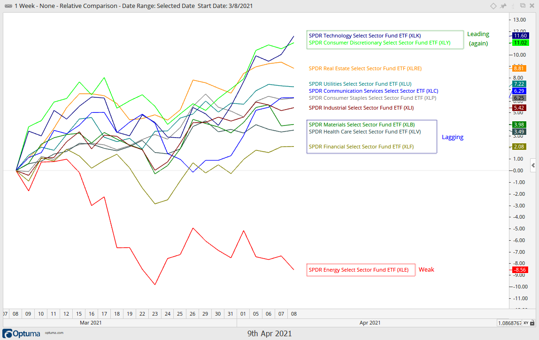Select the XLB Materials legend label
The width and height of the screenshot is (539, 340).
point(362,125)
